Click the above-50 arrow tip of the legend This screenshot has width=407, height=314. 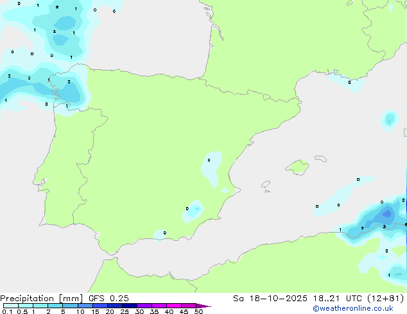point(203,306)
